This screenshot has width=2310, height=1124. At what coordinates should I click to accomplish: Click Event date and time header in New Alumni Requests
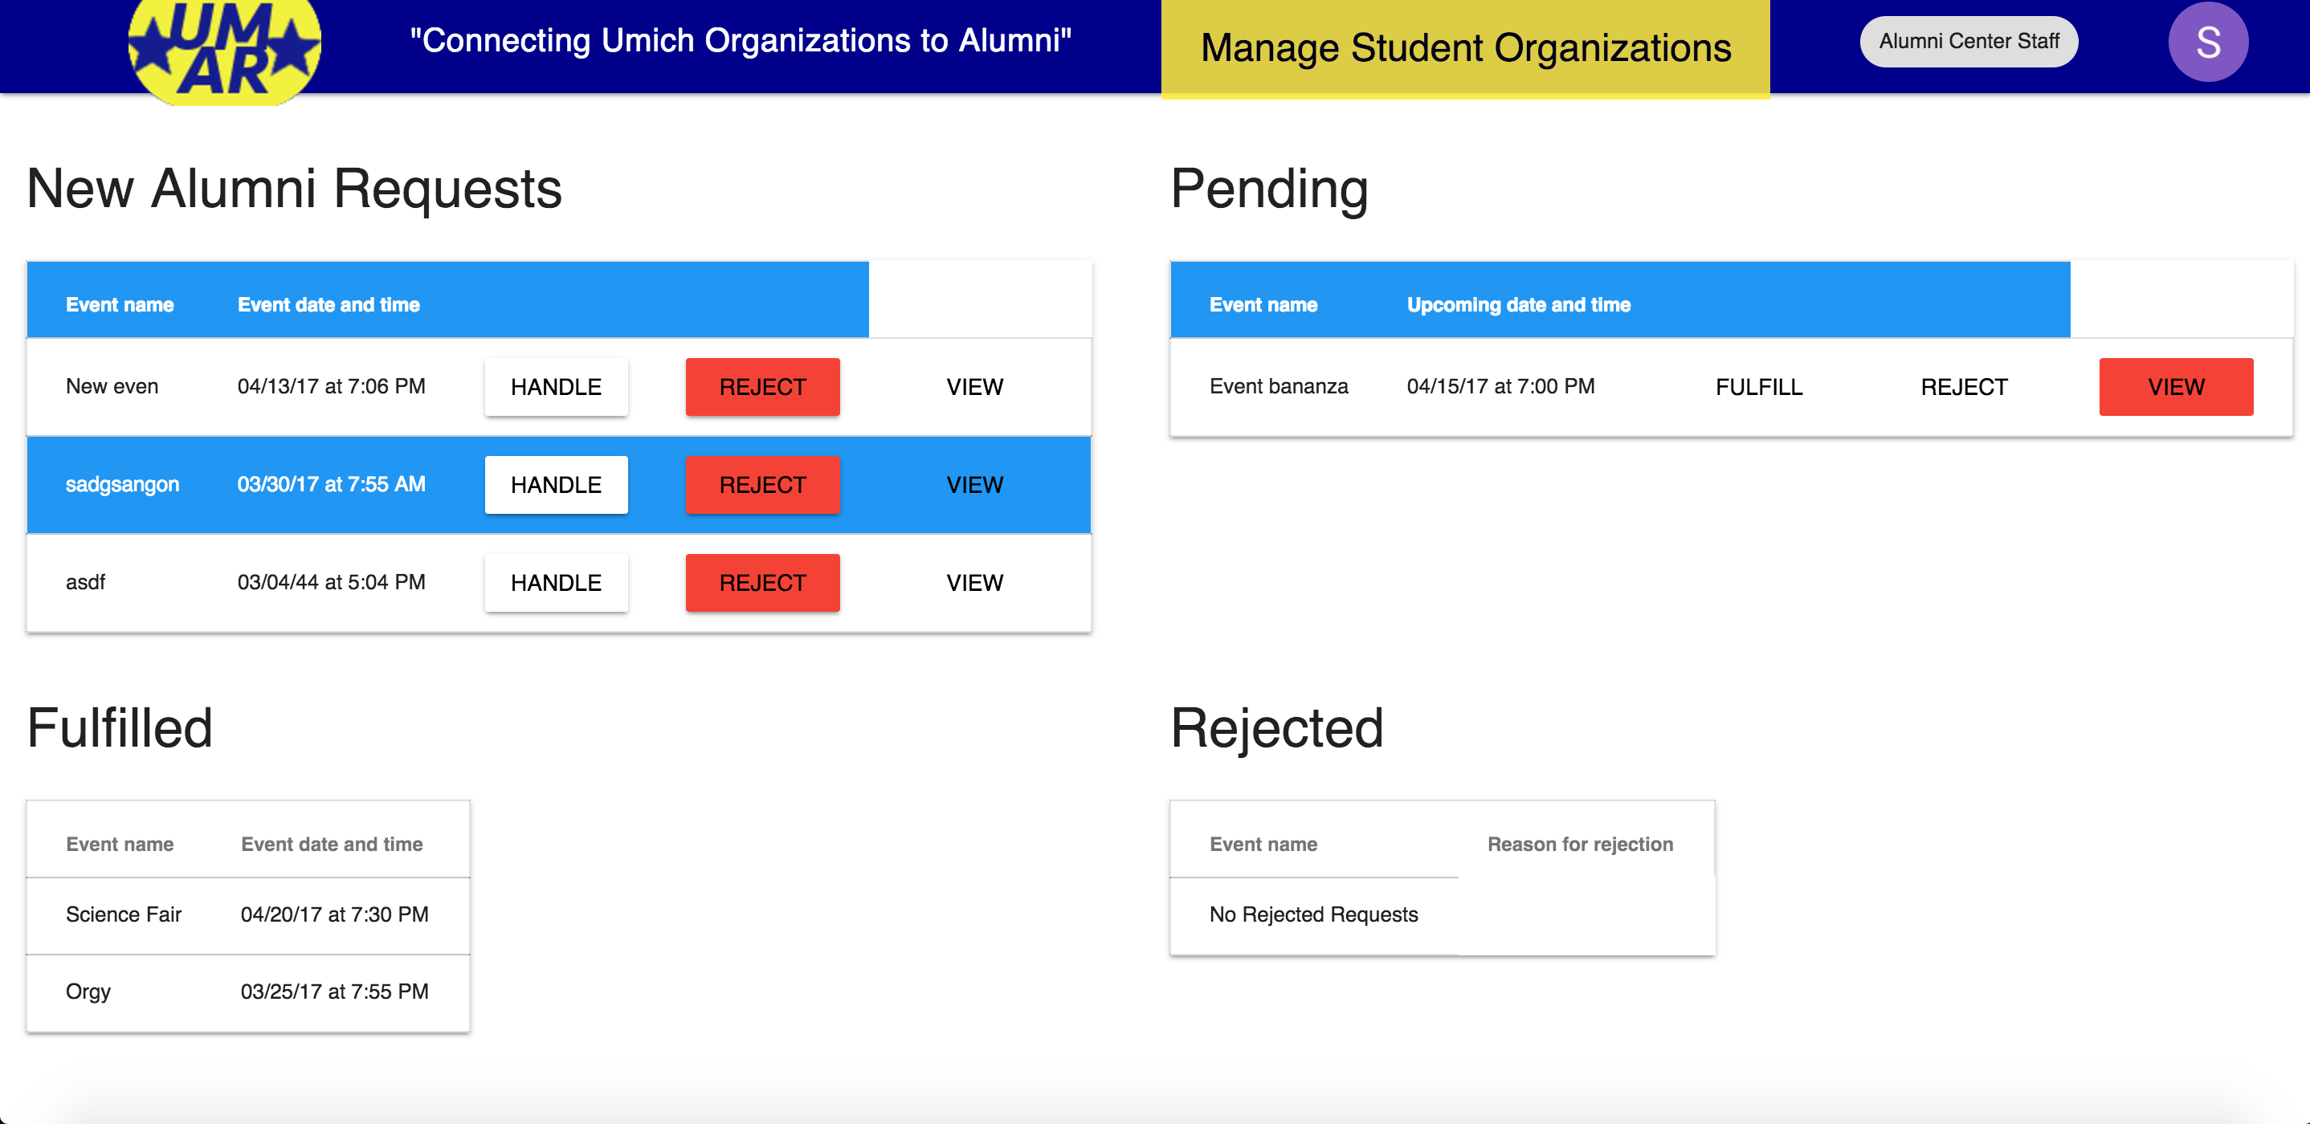pos(329,305)
